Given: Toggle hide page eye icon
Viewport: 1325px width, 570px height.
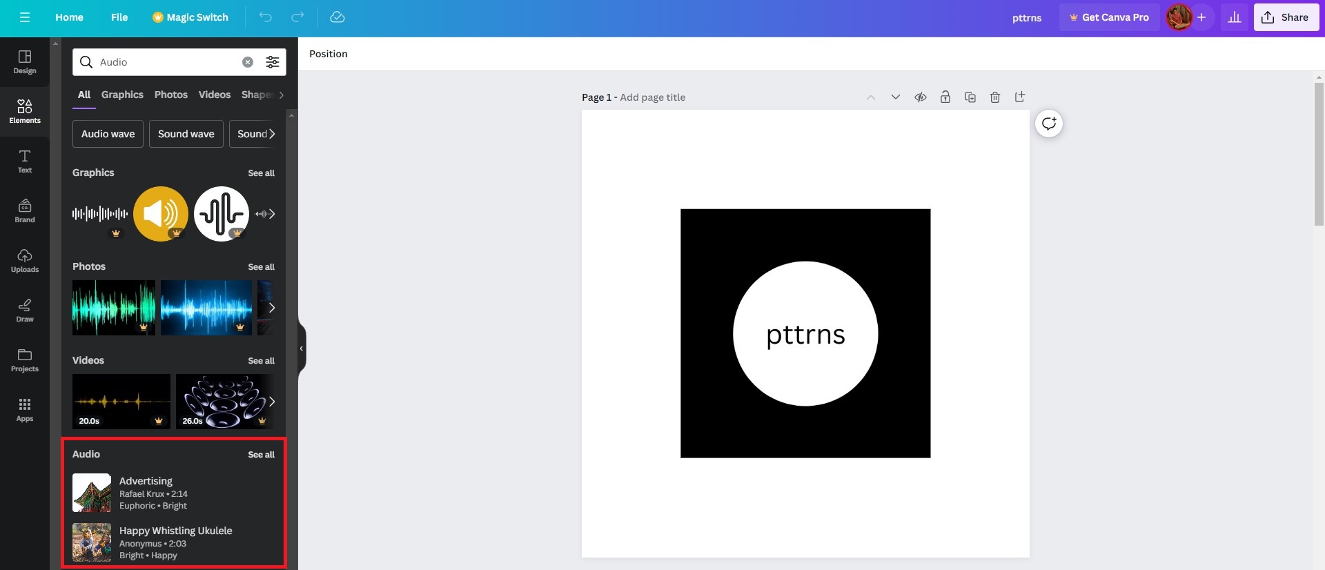Looking at the screenshot, I should (921, 97).
